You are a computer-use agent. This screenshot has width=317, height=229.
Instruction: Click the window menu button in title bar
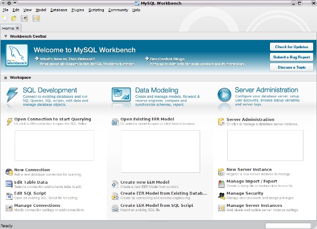coord(3,3)
